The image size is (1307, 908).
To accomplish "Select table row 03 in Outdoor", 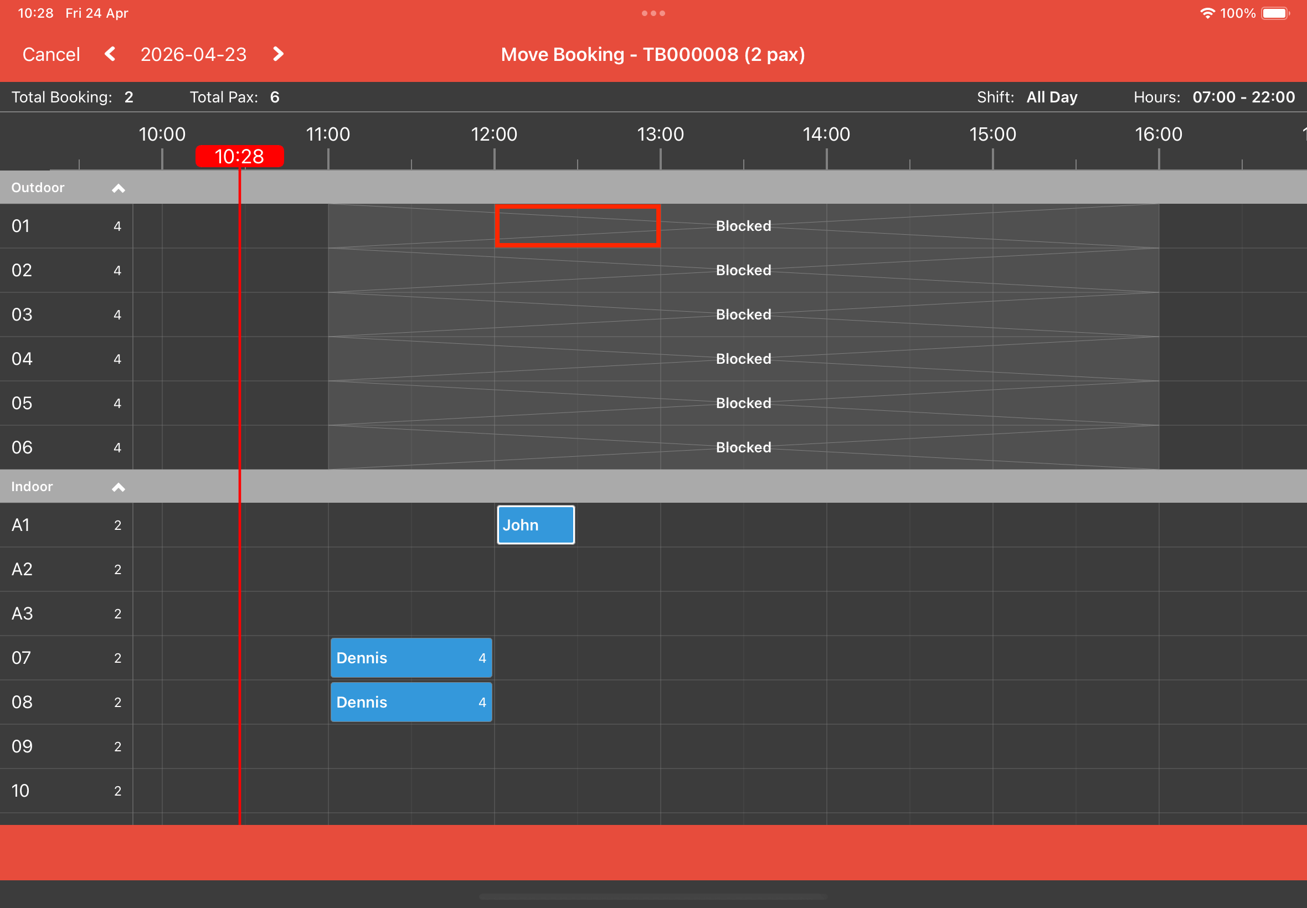I will (x=66, y=314).
